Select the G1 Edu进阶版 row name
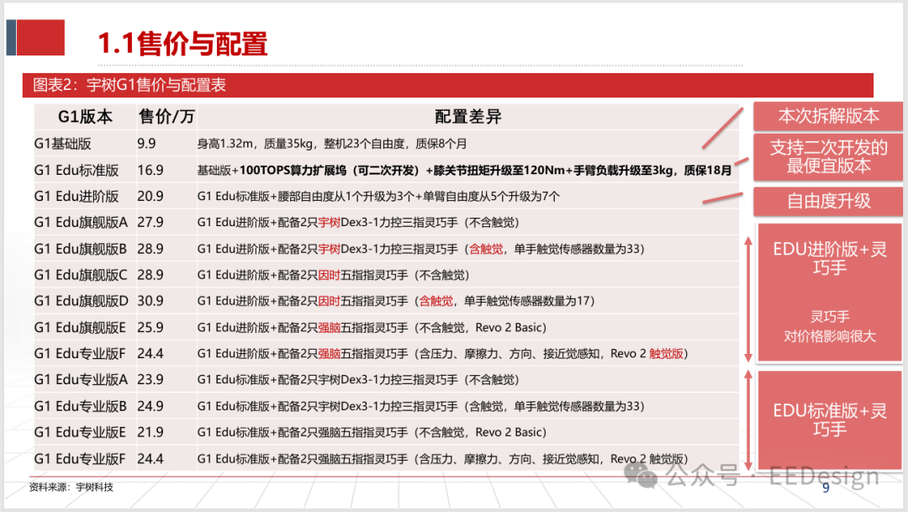 77,197
